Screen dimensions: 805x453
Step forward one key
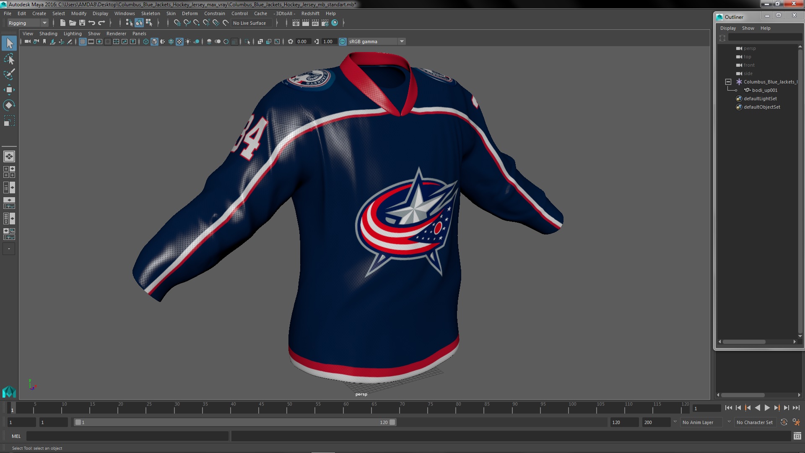pos(776,408)
